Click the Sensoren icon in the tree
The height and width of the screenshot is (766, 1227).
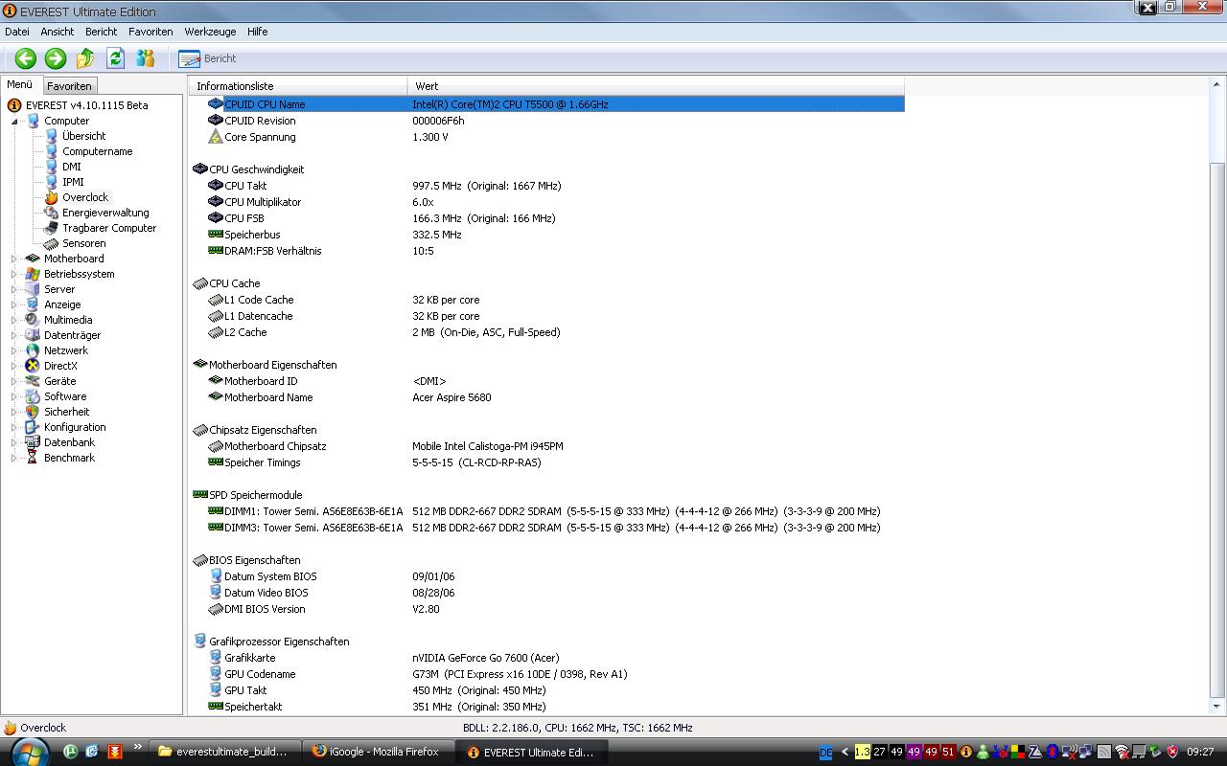pos(52,243)
